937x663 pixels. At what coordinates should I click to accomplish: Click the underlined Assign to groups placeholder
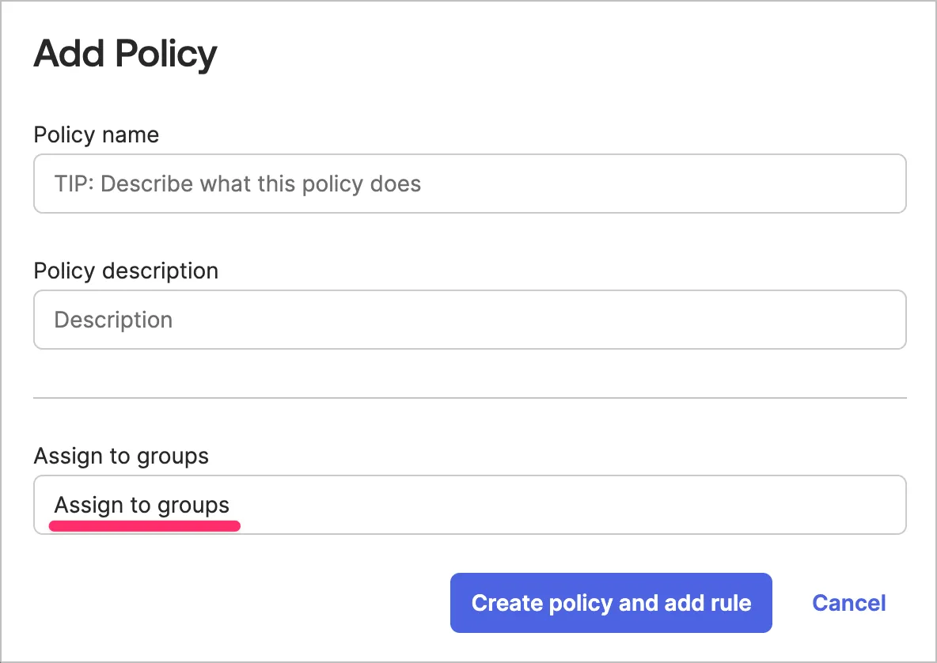point(142,506)
